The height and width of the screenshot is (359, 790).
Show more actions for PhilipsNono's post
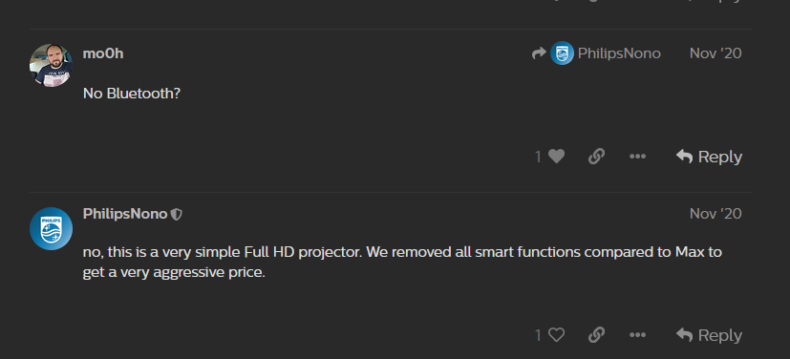coord(637,335)
